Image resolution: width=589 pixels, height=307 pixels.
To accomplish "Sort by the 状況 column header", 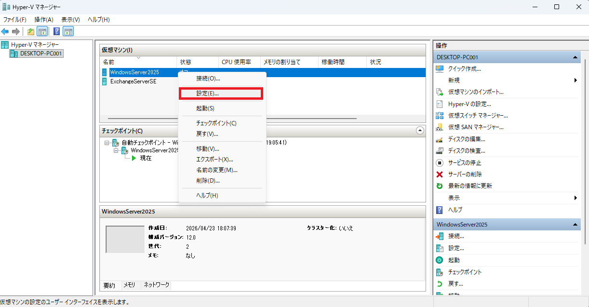I will pyautogui.click(x=396, y=62).
